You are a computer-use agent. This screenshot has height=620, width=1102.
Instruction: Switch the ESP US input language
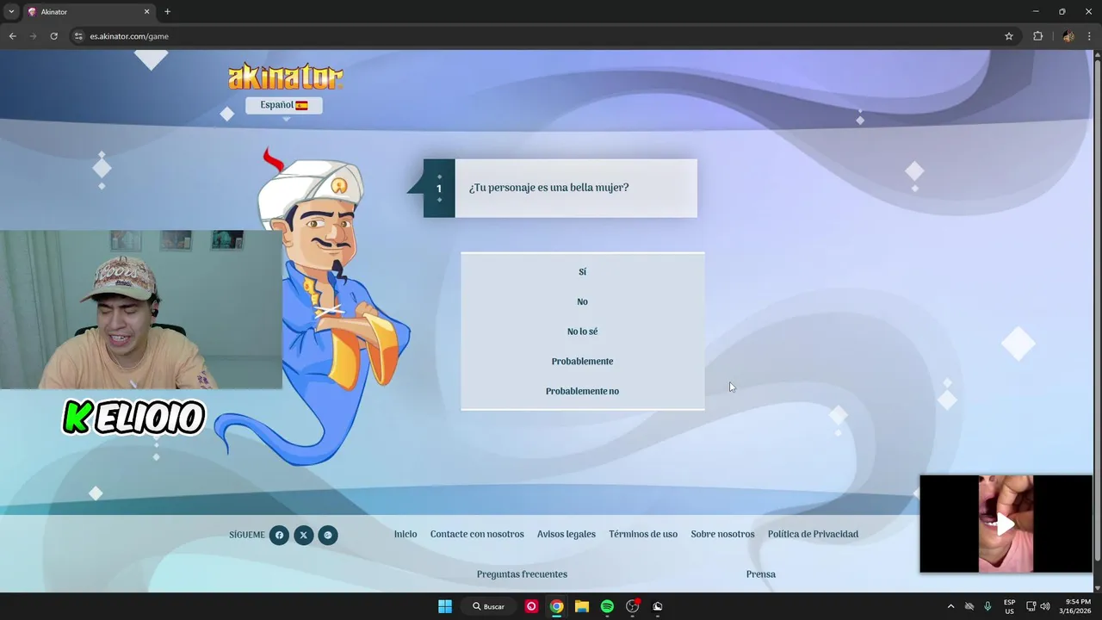tap(1009, 606)
